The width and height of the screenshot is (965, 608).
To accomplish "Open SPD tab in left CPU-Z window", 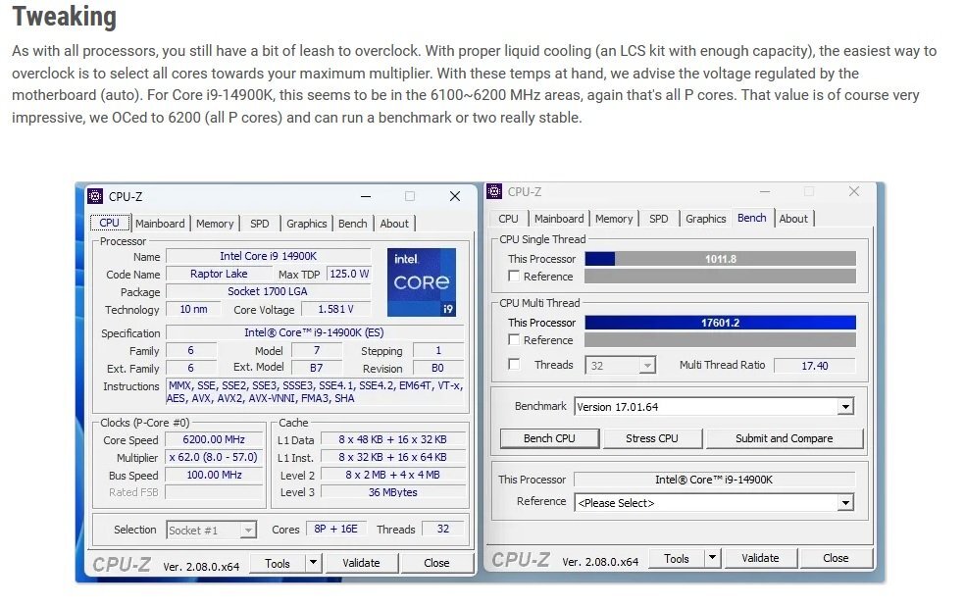I will 260,224.
